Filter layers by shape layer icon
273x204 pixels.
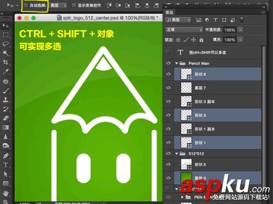tap(224, 20)
